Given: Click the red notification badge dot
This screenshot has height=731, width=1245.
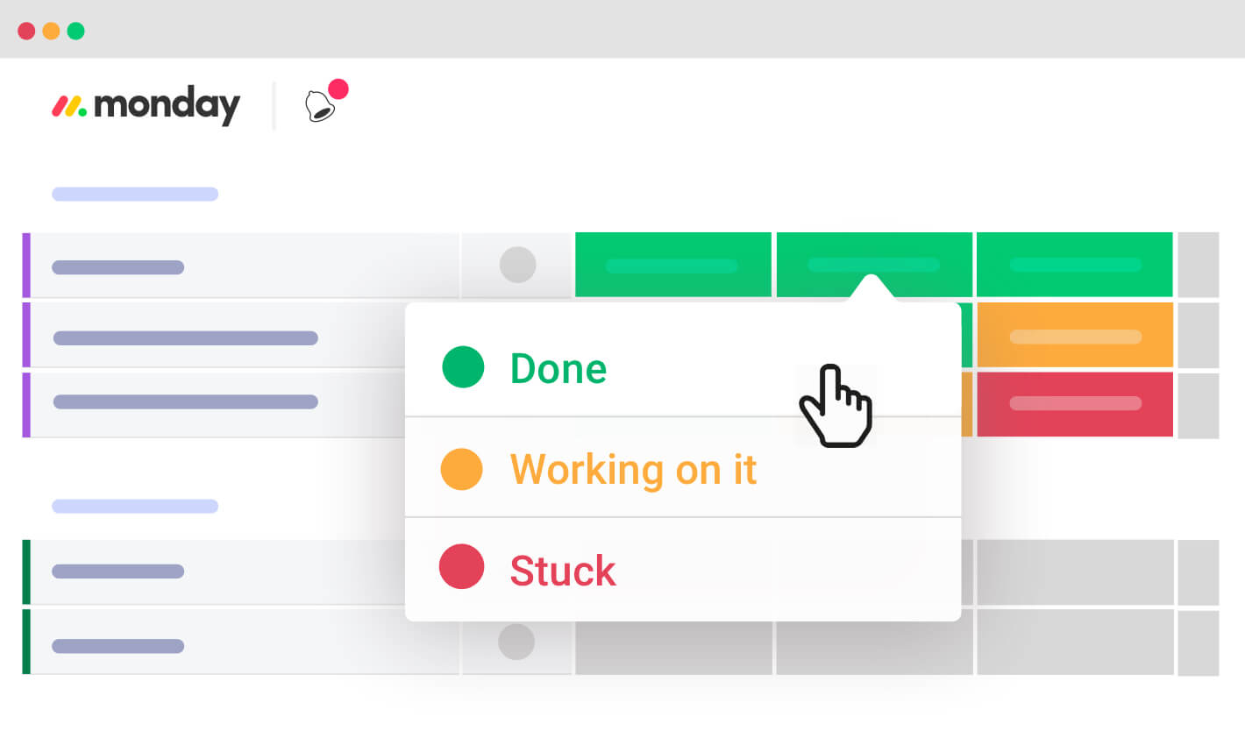Looking at the screenshot, I should point(338,89).
